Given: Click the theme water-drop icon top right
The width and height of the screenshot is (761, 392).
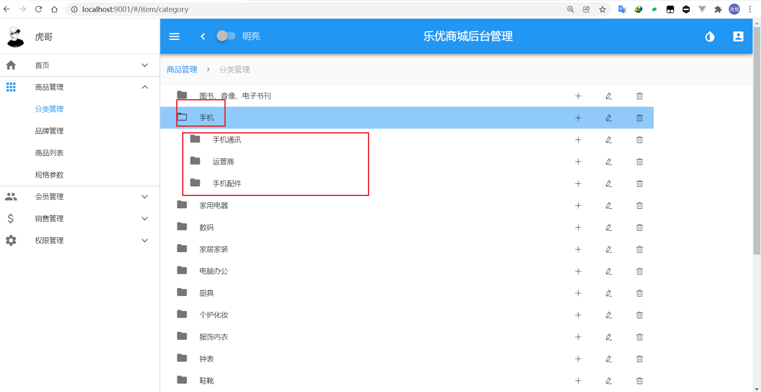Looking at the screenshot, I should click(710, 36).
